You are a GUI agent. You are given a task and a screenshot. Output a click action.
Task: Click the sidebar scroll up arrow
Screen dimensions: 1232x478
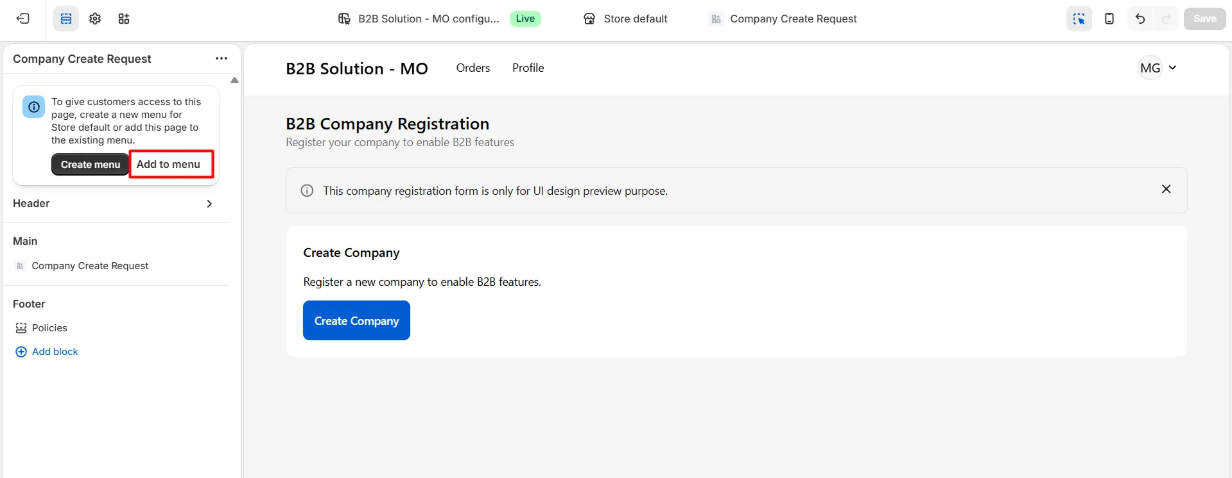tap(234, 80)
